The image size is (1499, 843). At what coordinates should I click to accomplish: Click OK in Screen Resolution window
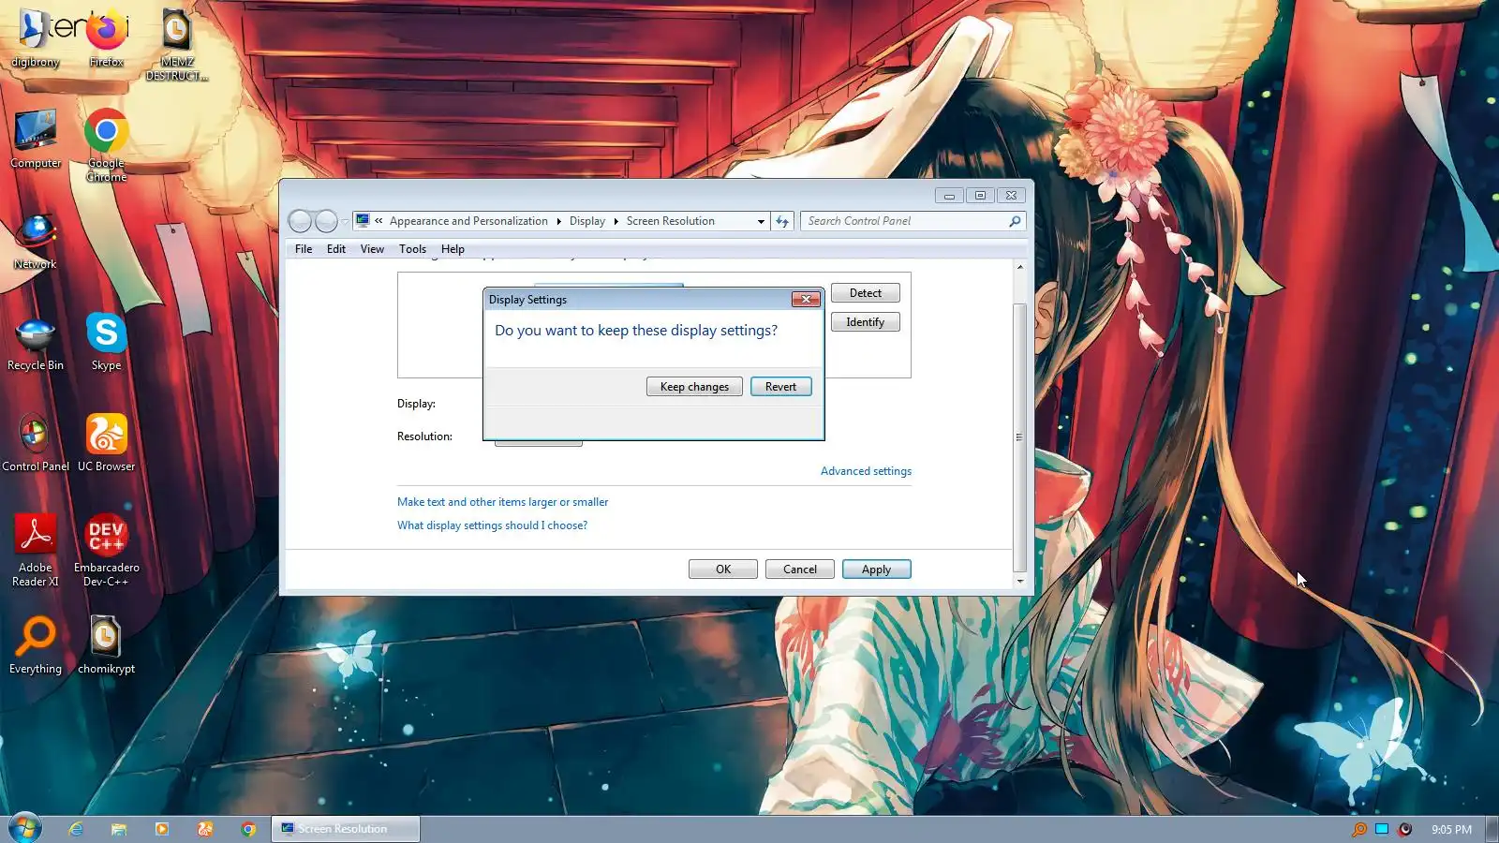point(723,569)
